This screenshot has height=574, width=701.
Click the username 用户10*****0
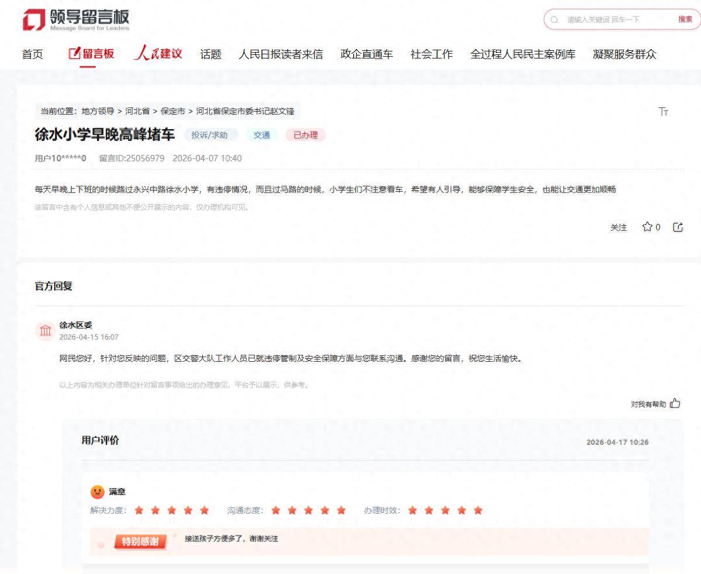coord(60,158)
